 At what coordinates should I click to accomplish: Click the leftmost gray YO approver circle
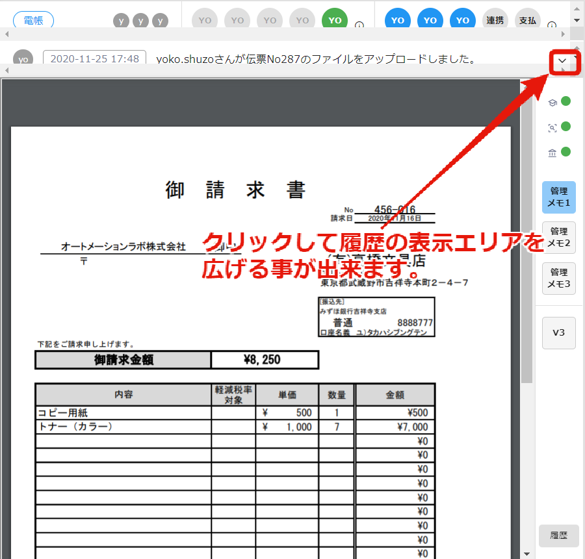pos(205,19)
